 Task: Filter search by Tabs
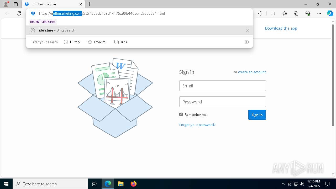tap(120, 42)
